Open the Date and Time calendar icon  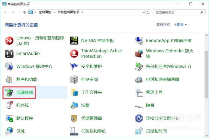139,131
